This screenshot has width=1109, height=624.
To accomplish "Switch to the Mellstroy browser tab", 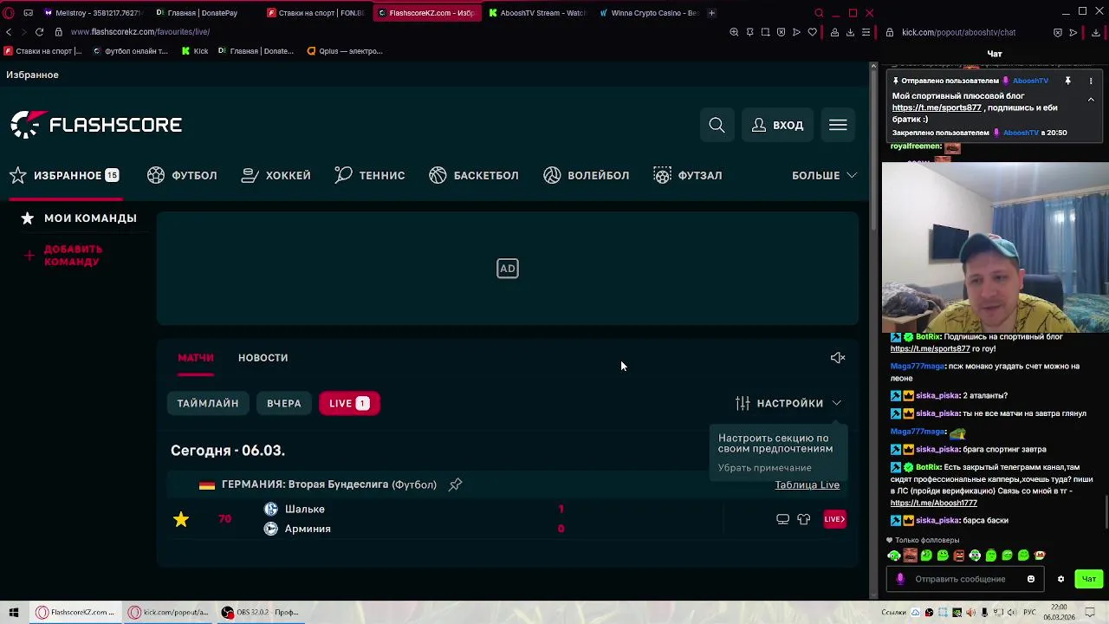I will coord(92,13).
